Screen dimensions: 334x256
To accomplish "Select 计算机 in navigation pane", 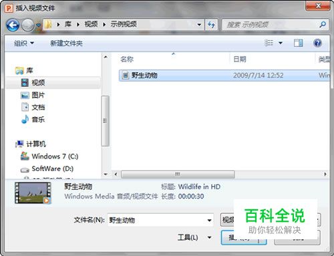I will 36,144.
